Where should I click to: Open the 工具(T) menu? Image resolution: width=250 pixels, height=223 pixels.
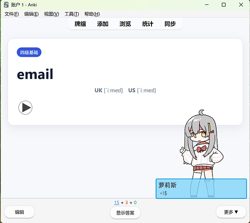pyautogui.click(x=72, y=14)
